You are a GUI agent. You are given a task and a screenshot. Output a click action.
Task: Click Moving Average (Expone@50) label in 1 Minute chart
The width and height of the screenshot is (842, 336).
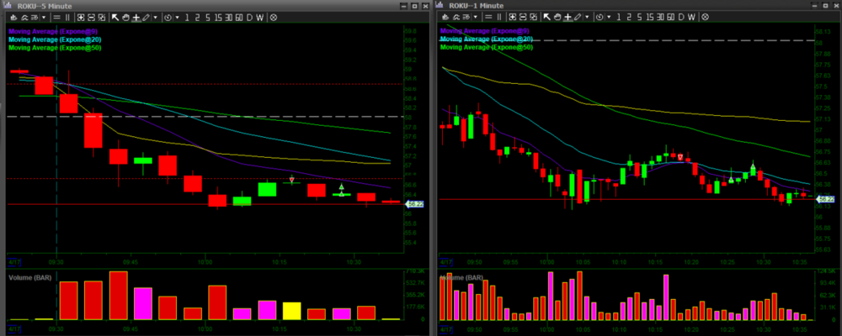[487, 48]
